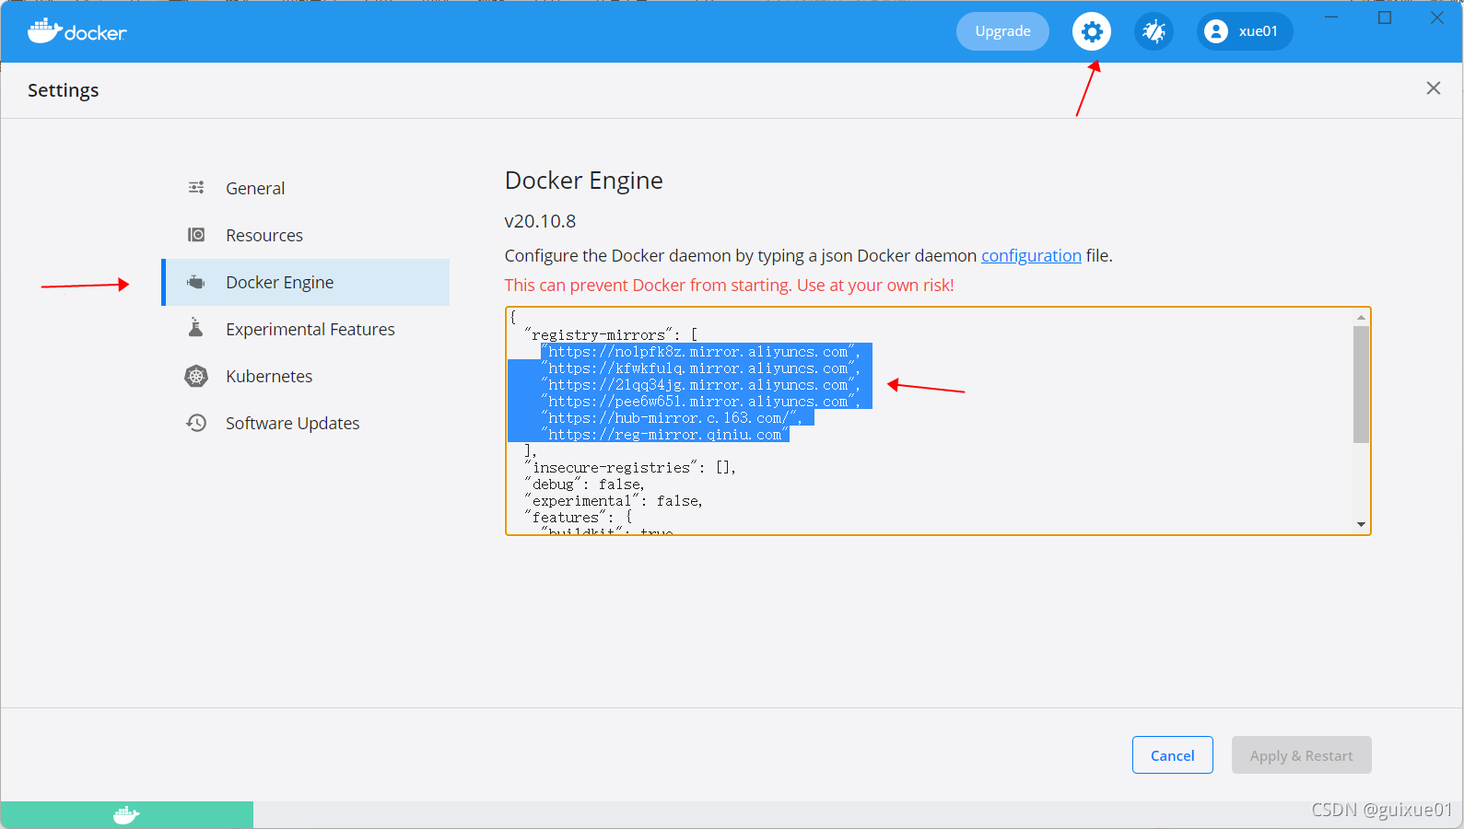
Task: Click the Docker whale logo in header
Action: click(76, 31)
